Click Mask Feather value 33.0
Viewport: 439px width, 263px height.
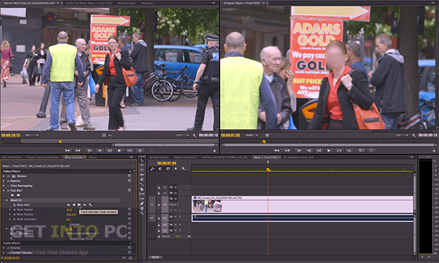(69, 210)
